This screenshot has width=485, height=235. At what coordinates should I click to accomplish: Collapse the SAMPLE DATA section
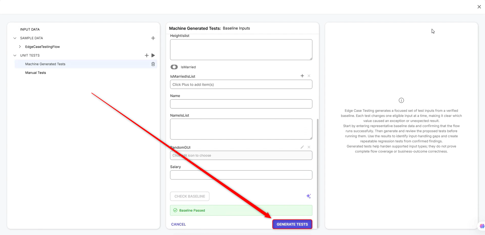tap(15, 38)
